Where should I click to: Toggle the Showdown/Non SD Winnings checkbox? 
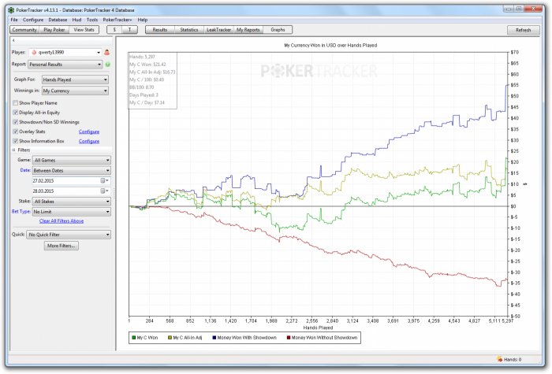click(x=15, y=122)
